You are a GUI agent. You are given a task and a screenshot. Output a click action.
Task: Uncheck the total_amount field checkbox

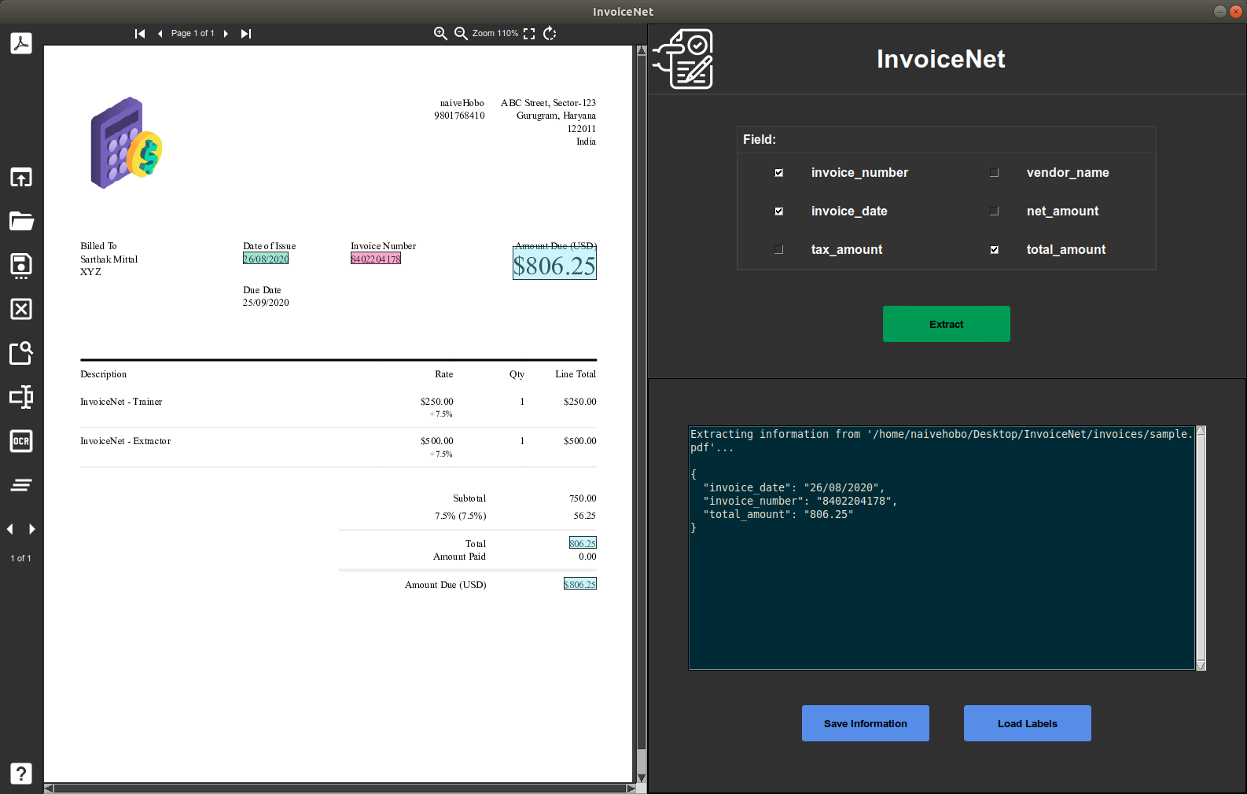(995, 250)
